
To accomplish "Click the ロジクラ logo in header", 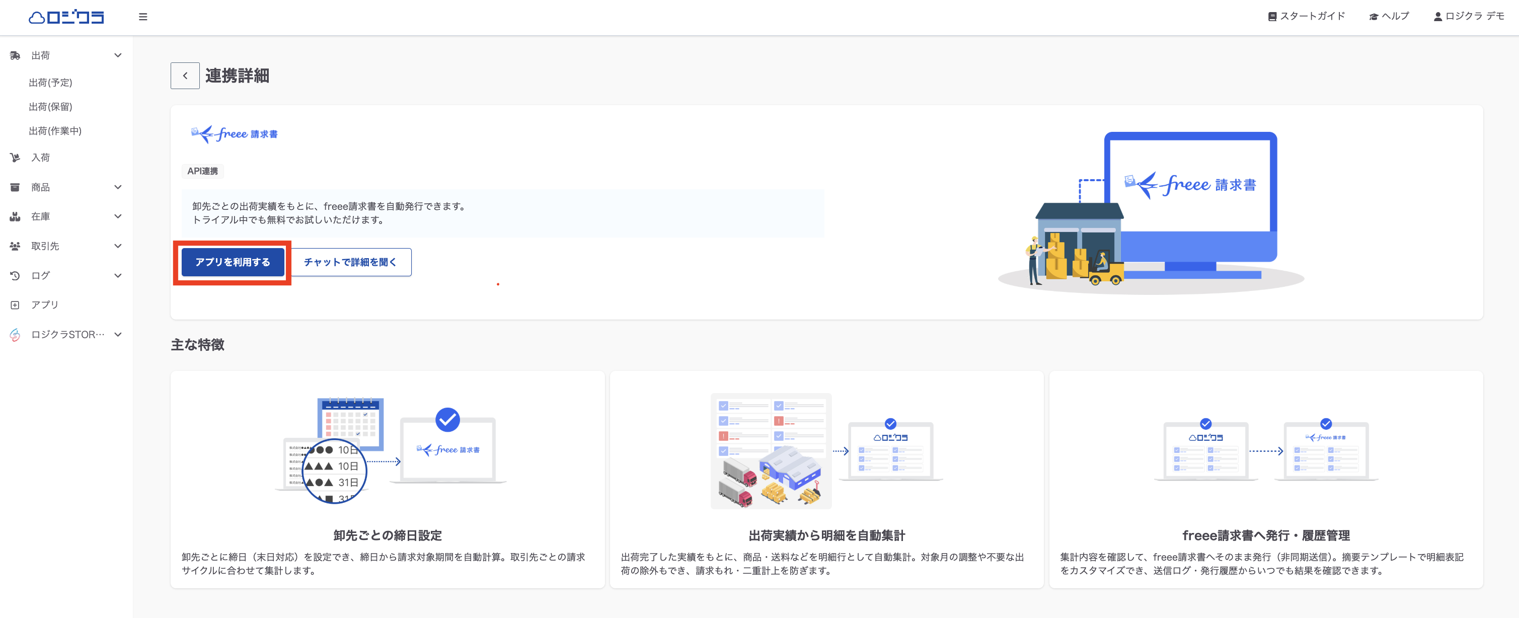I will [x=66, y=17].
